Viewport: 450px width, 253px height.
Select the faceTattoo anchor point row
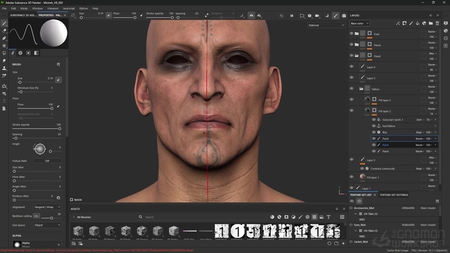pyautogui.click(x=405, y=126)
